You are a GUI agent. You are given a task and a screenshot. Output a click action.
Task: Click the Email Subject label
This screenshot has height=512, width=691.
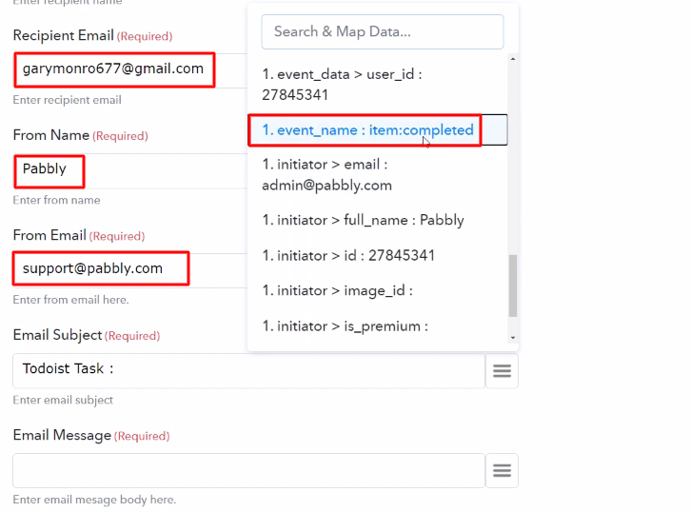pyautogui.click(x=57, y=335)
